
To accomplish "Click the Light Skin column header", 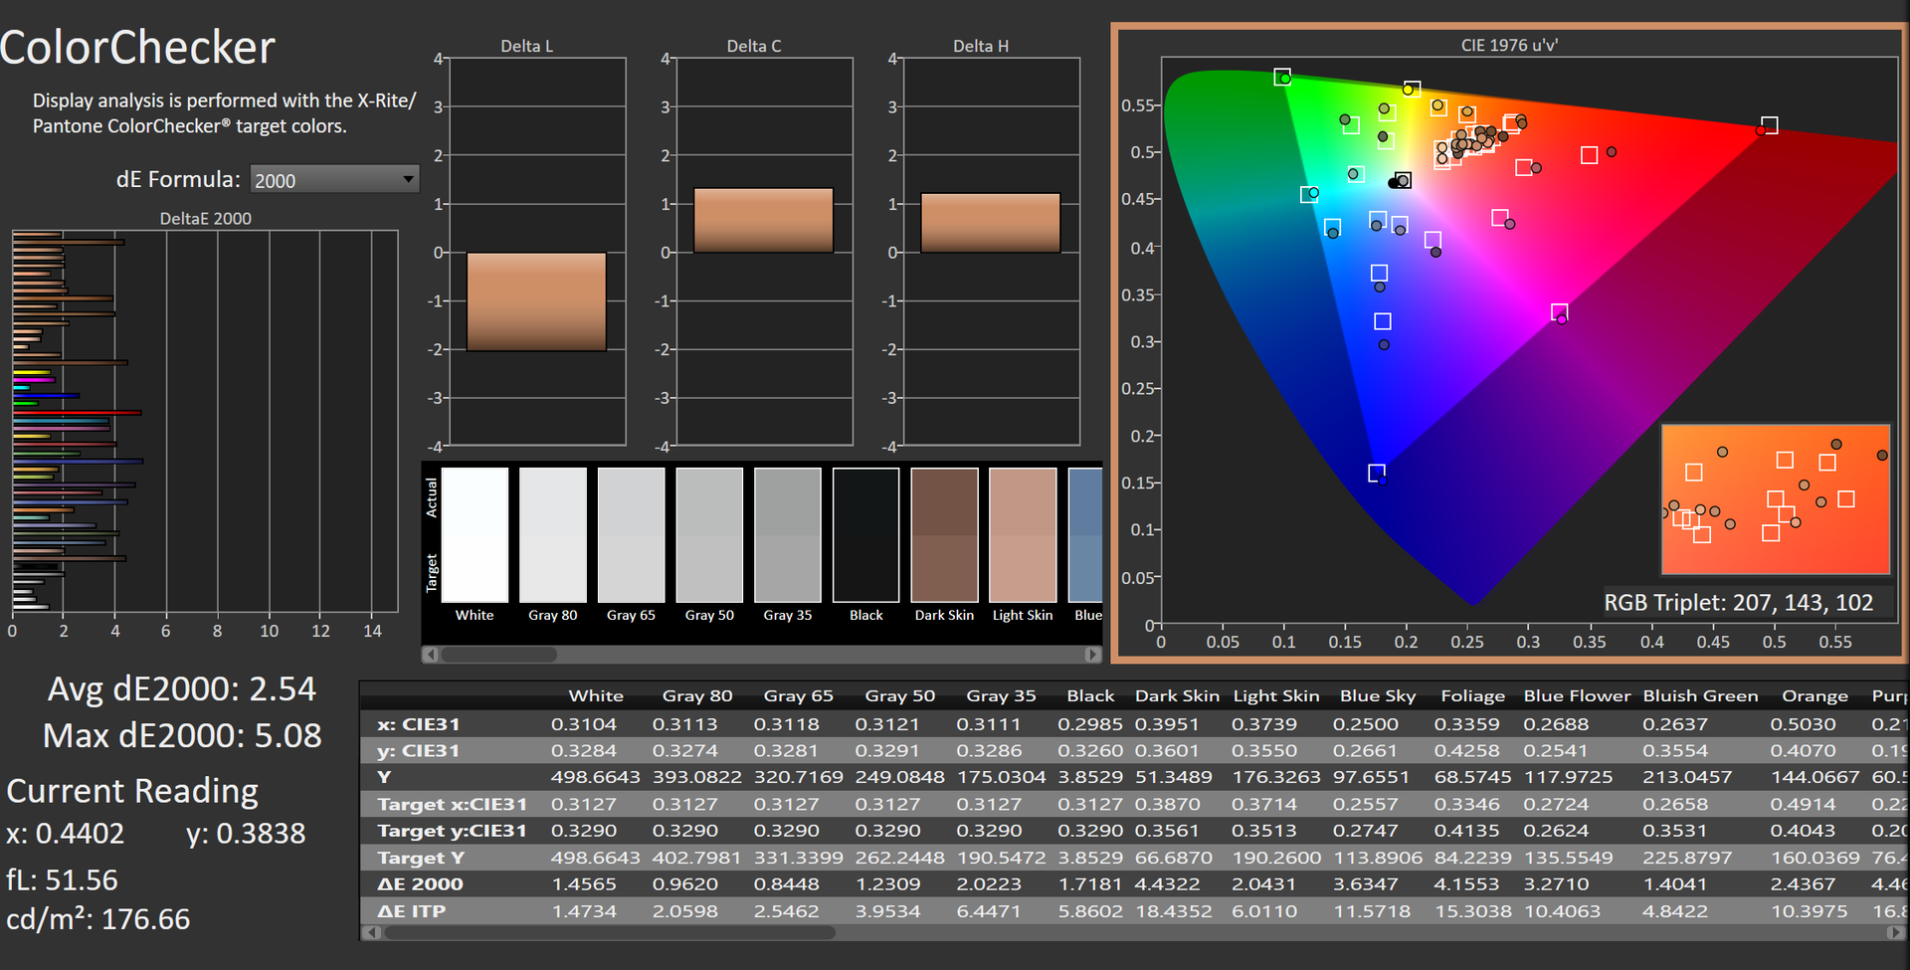I will coord(1276,696).
